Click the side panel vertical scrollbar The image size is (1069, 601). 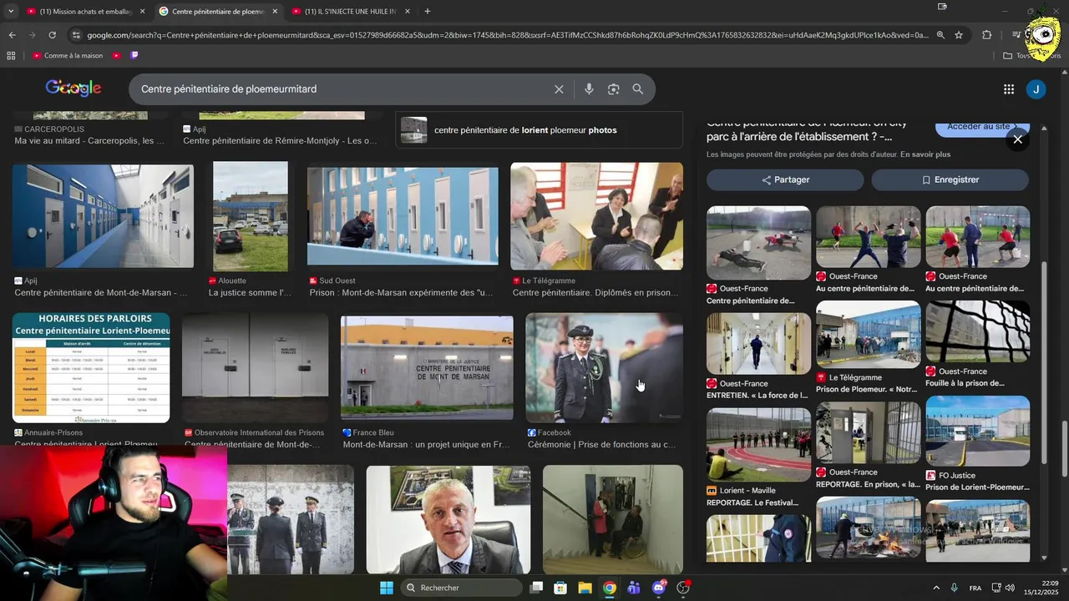[1044, 363]
